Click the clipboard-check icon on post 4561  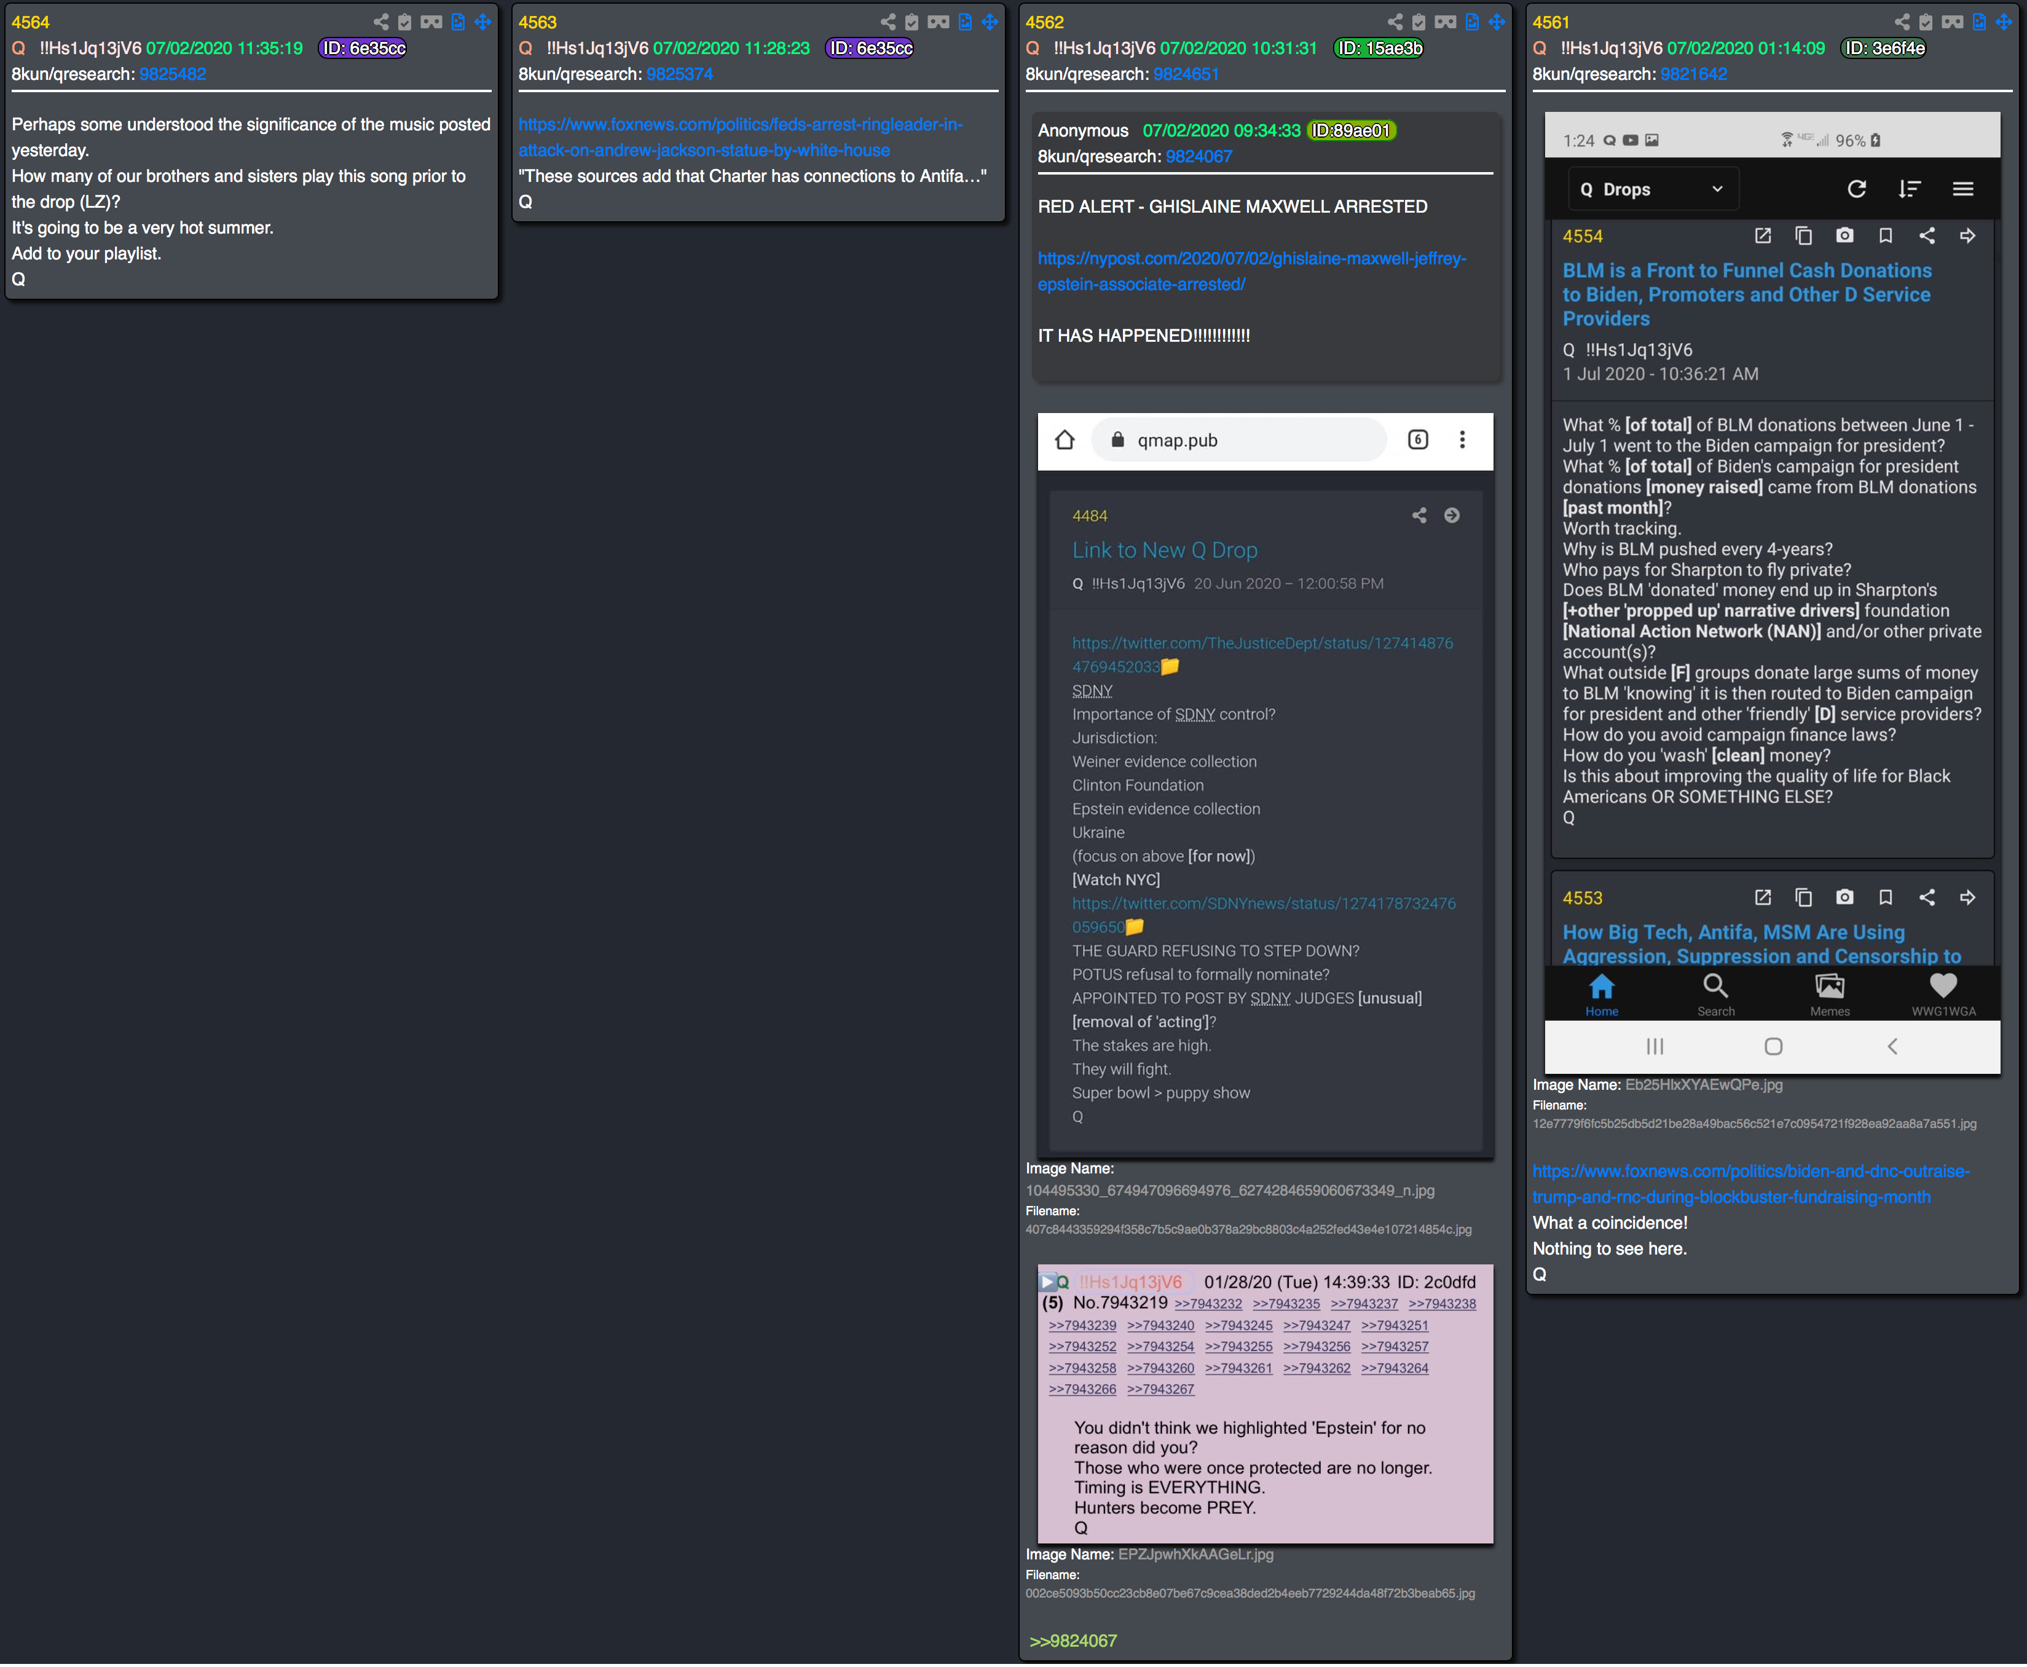[x=1926, y=22]
